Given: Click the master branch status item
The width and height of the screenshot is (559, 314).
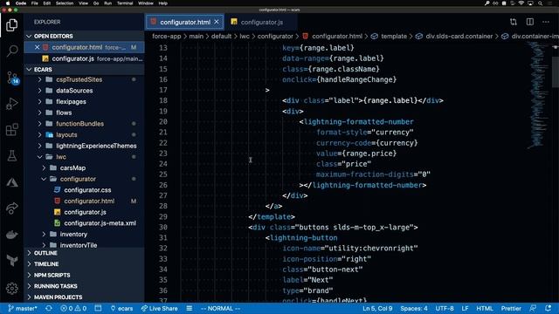Looking at the screenshot, I should (23, 308).
